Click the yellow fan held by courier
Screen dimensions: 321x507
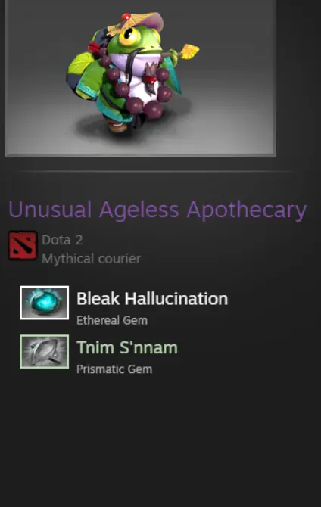point(189,51)
